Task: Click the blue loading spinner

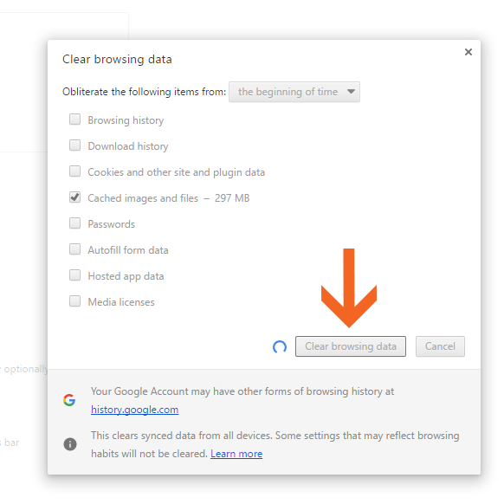Action: click(x=280, y=346)
